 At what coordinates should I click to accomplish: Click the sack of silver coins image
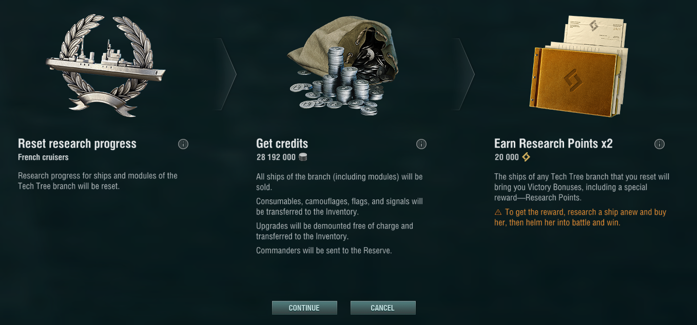[342, 65]
